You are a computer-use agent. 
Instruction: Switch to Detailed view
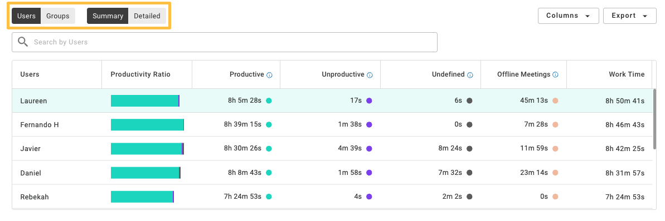click(x=147, y=16)
